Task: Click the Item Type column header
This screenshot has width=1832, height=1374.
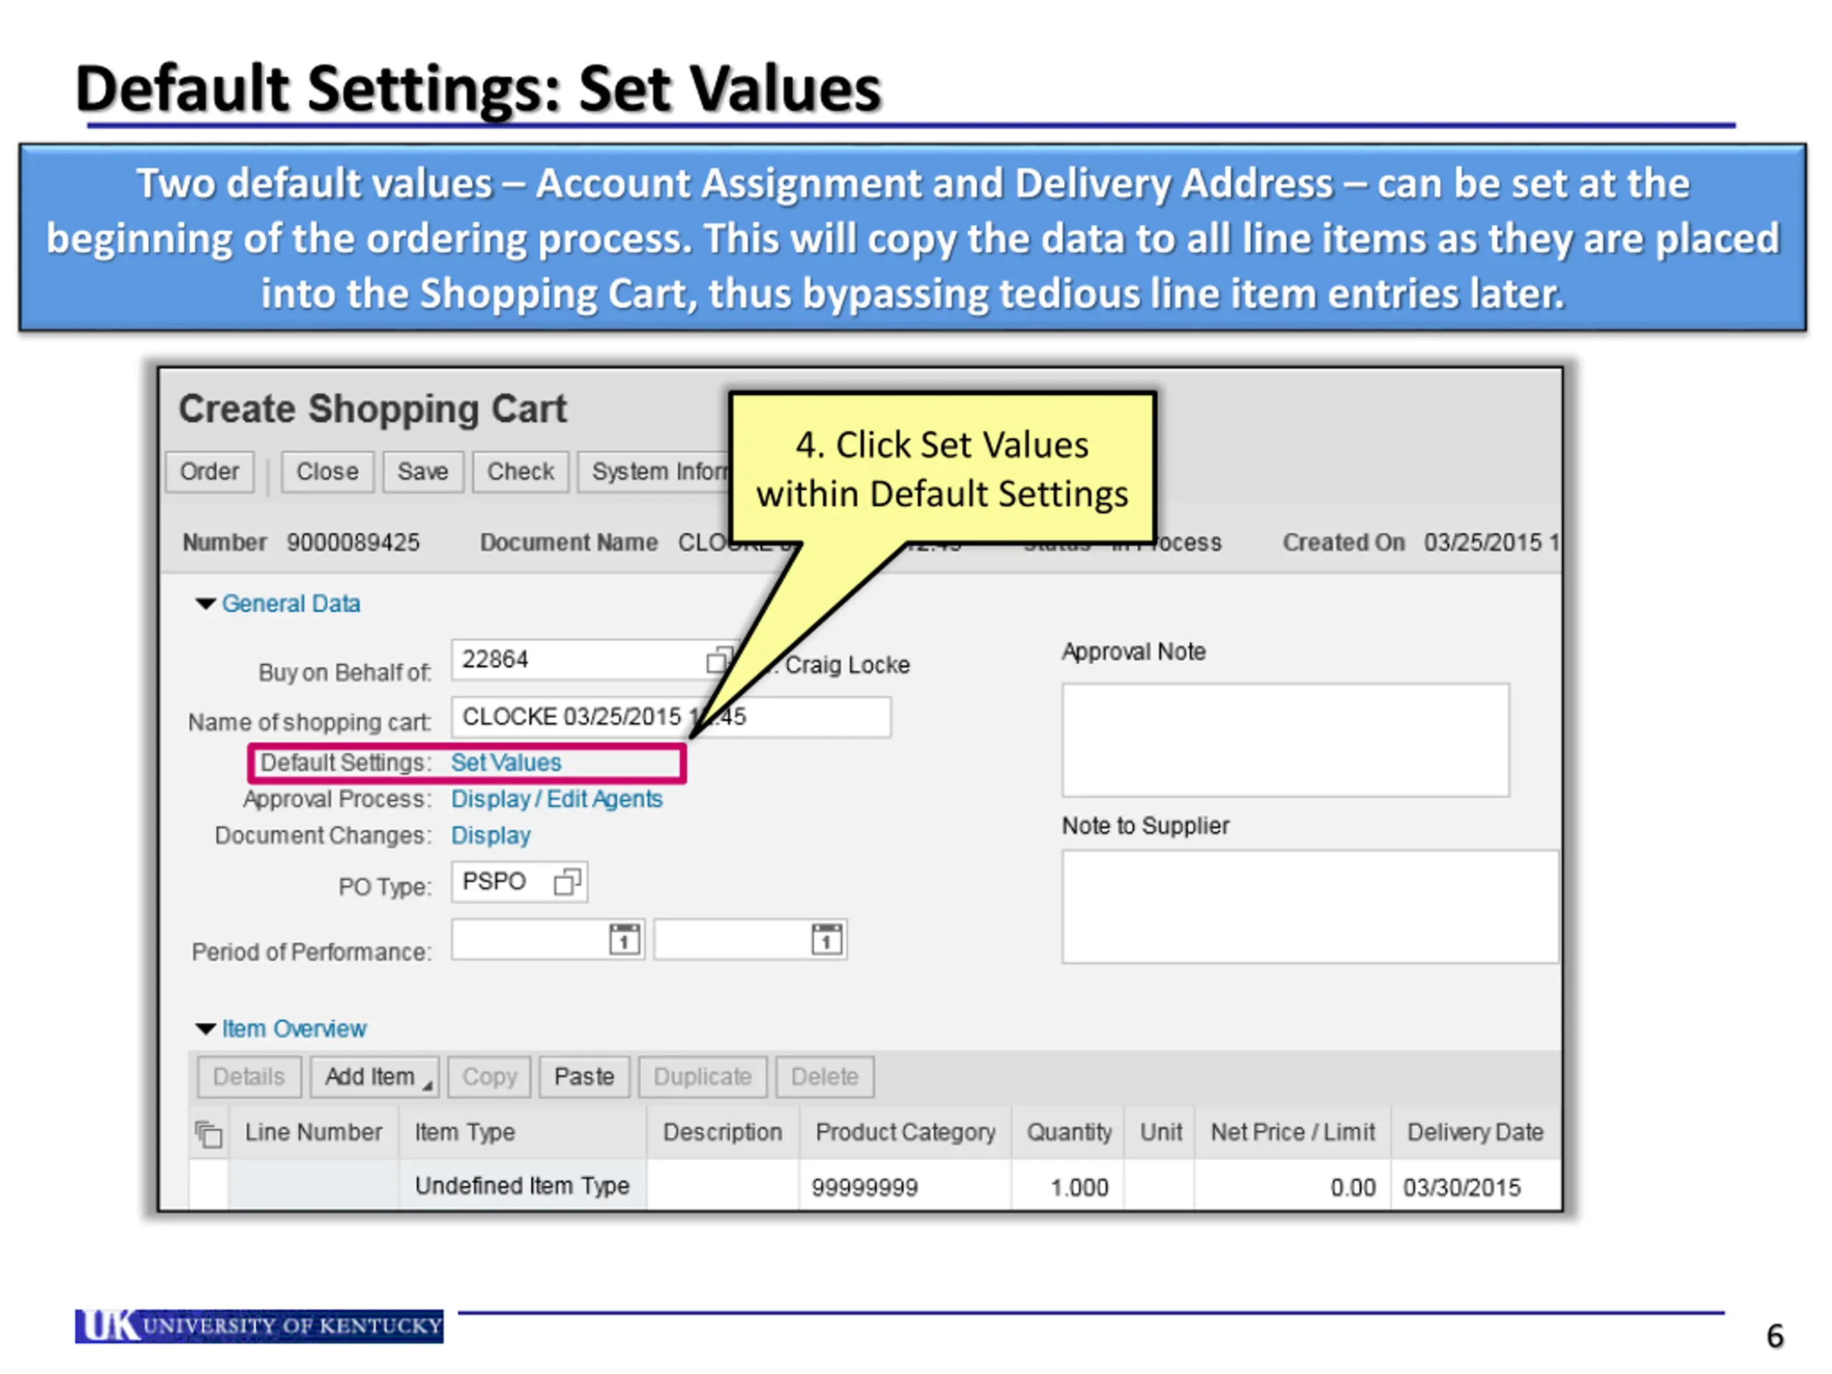Action: (x=523, y=1132)
